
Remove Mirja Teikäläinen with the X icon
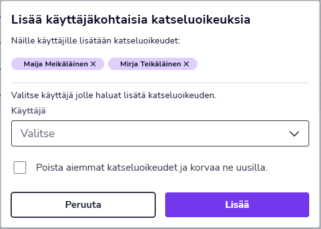pos(186,64)
